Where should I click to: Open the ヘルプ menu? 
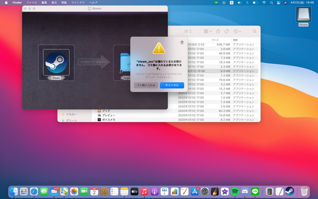point(93,3)
